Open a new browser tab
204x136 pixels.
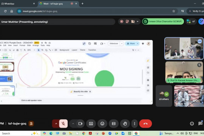[82, 4]
